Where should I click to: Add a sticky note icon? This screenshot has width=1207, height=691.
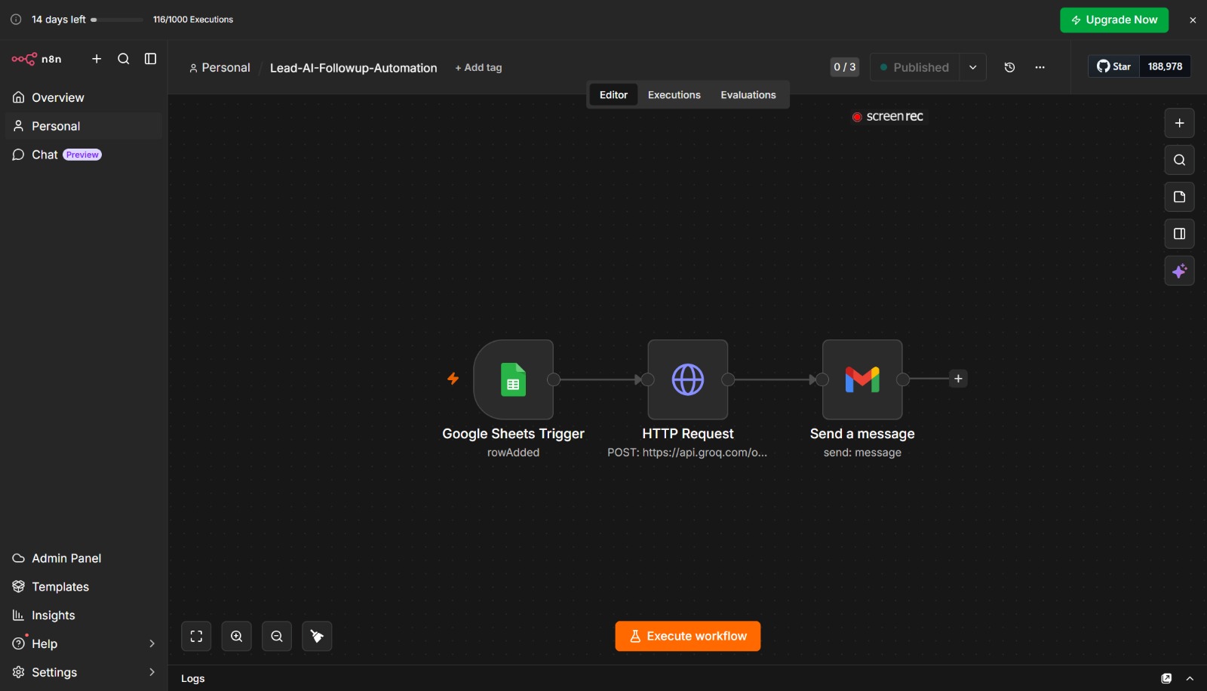[1179, 197]
